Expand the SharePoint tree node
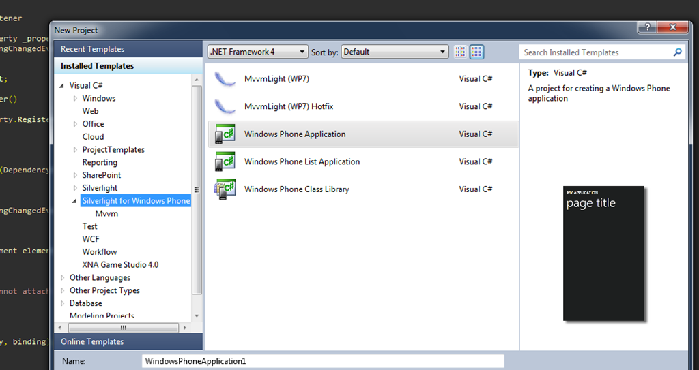The height and width of the screenshot is (370, 699). (75, 175)
